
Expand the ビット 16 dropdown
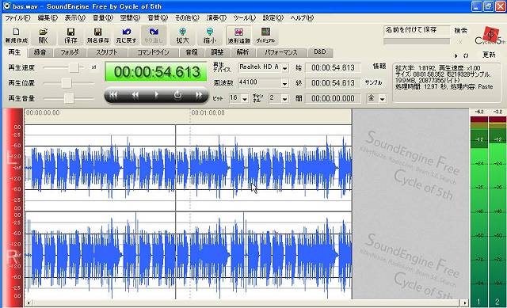pos(245,98)
